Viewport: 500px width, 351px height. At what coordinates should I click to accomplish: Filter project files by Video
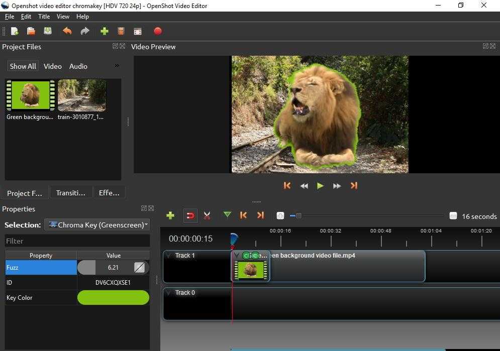coord(52,66)
